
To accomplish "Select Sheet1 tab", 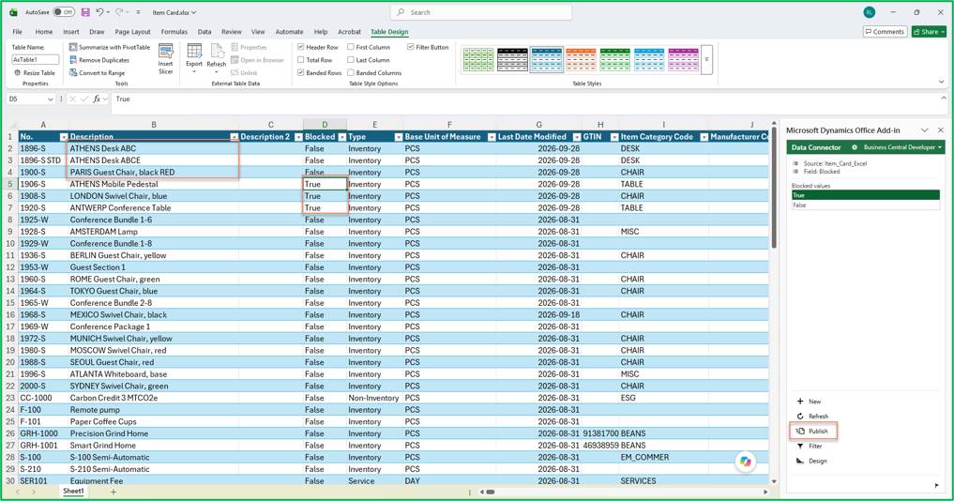I will point(73,491).
